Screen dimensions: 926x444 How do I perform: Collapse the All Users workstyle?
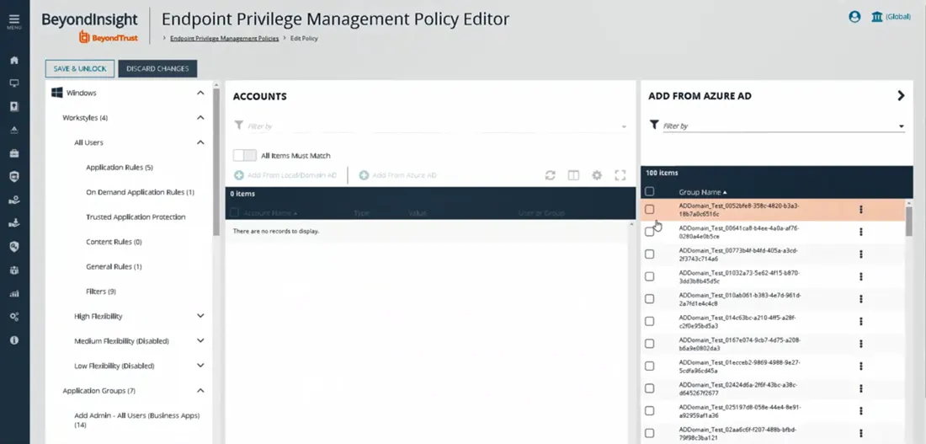201,142
